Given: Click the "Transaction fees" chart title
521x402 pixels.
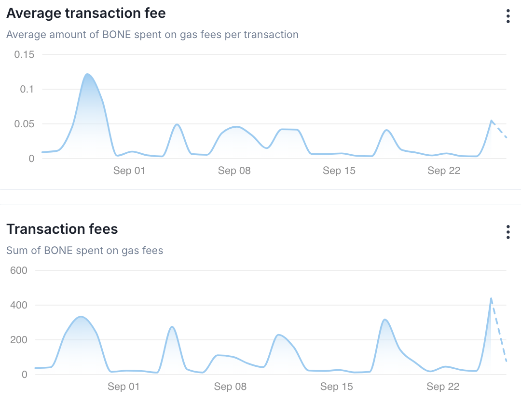Looking at the screenshot, I should (x=62, y=229).
